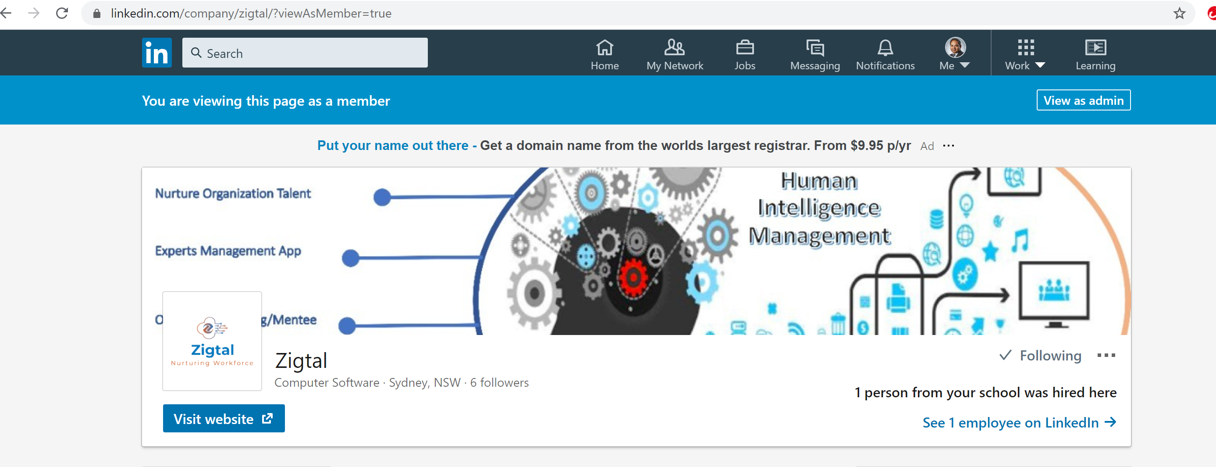Click the LinkedIn logo icon

(157, 53)
